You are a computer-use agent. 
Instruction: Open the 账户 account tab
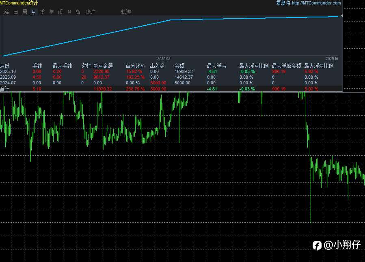tap(91, 12)
